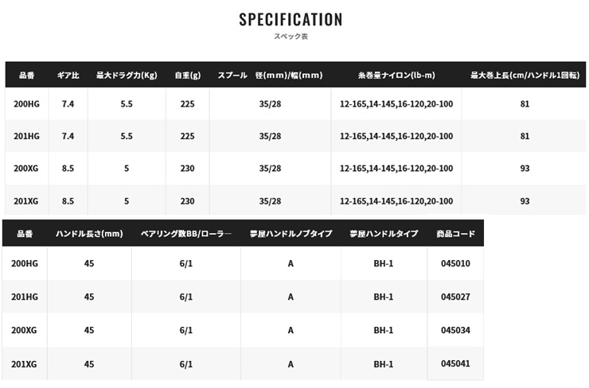Viewport: 589px width, 388px height.
Task: Select product code 045034
Action: 455,330
